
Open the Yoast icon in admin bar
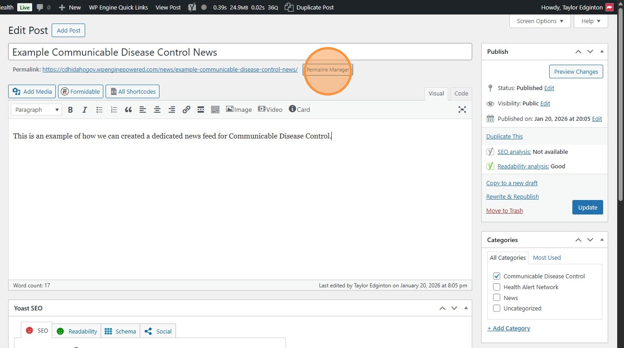(x=192, y=7)
